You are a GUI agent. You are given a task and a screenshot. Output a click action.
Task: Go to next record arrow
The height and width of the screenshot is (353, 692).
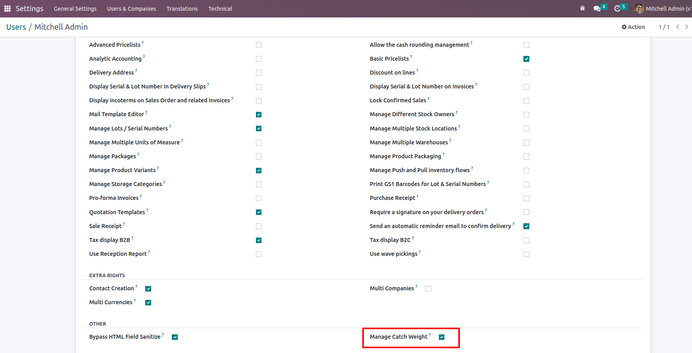pyautogui.click(x=686, y=27)
